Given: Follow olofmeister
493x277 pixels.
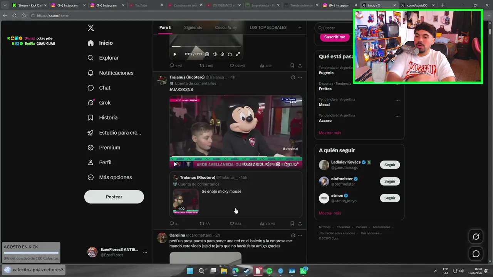Looking at the screenshot, I should click(x=390, y=181).
